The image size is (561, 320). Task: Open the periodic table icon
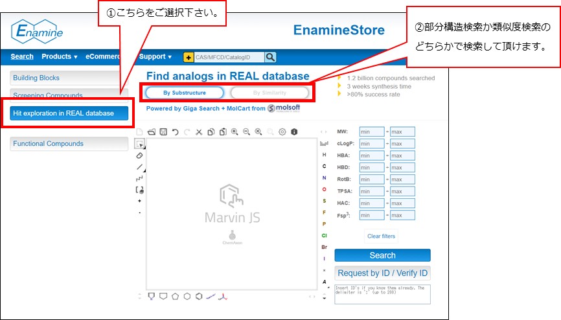tap(324, 144)
